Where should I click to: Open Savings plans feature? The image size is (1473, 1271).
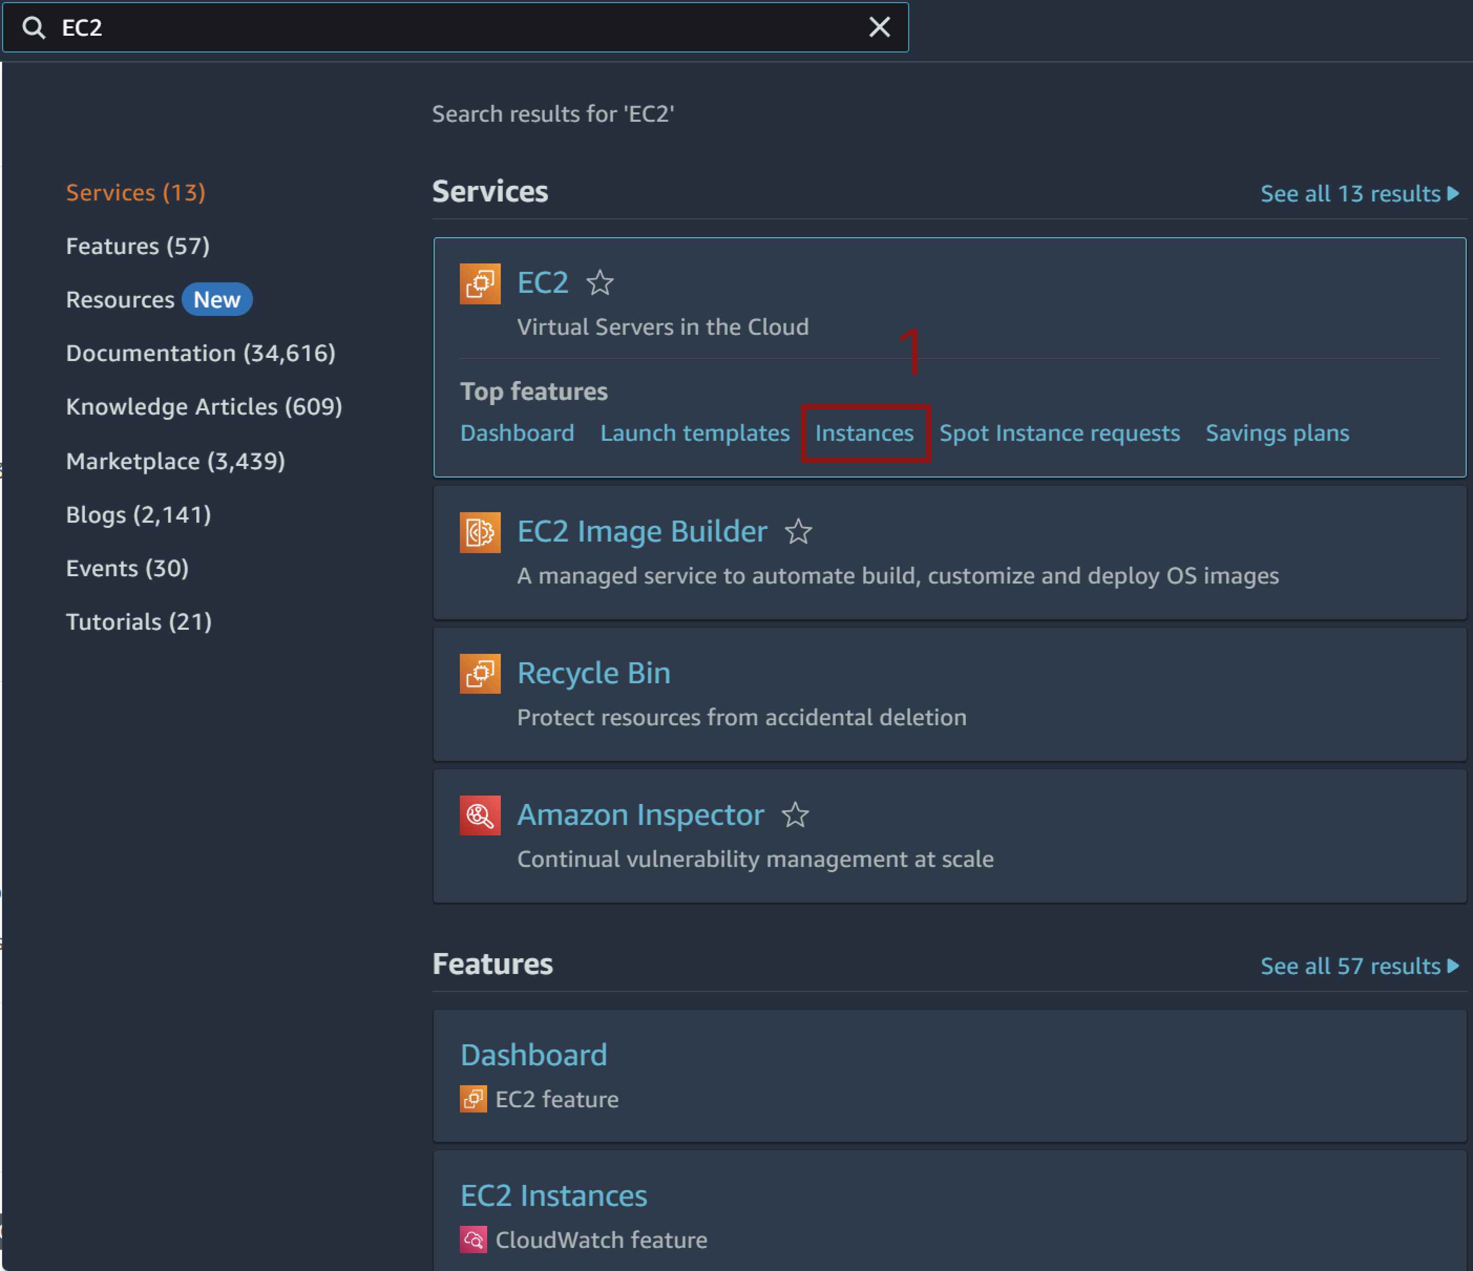(x=1278, y=433)
